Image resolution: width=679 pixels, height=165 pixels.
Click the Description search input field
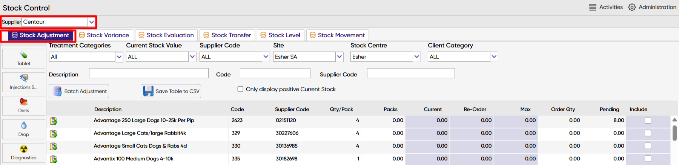tap(149, 73)
